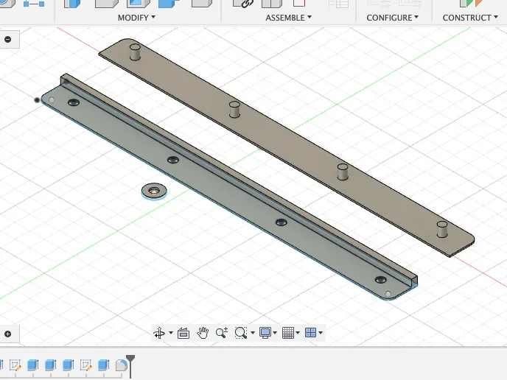Open Display Settings monitor icon
The height and width of the screenshot is (380, 507).
265,333
